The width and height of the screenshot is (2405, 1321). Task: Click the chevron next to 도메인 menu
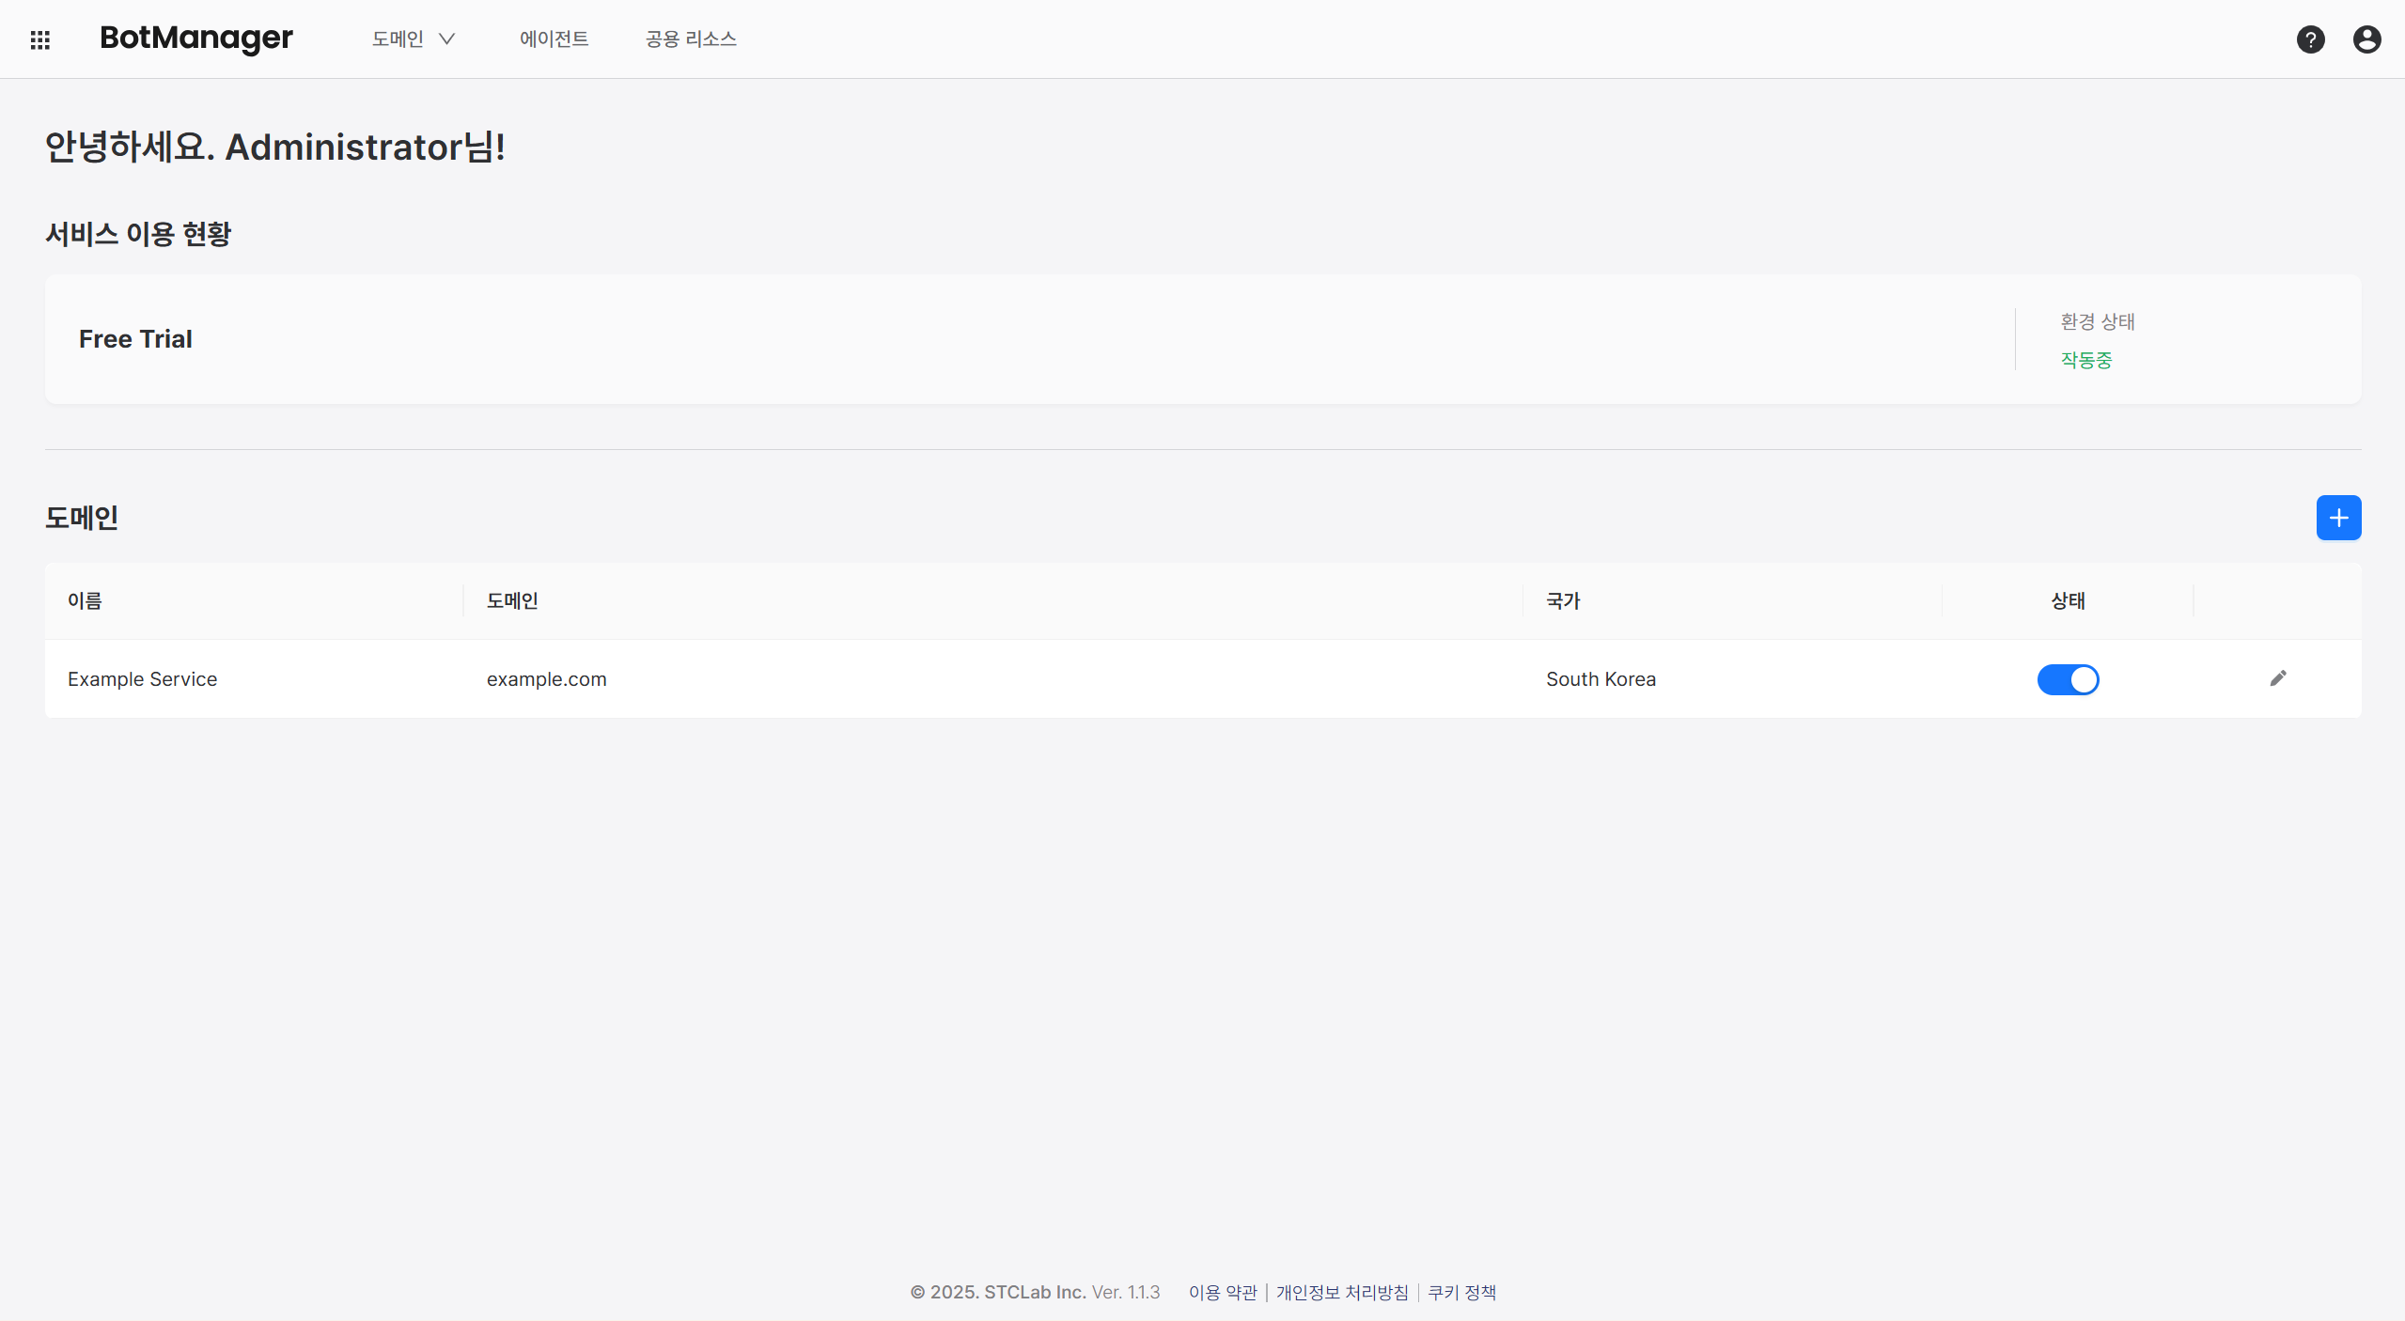click(447, 39)
